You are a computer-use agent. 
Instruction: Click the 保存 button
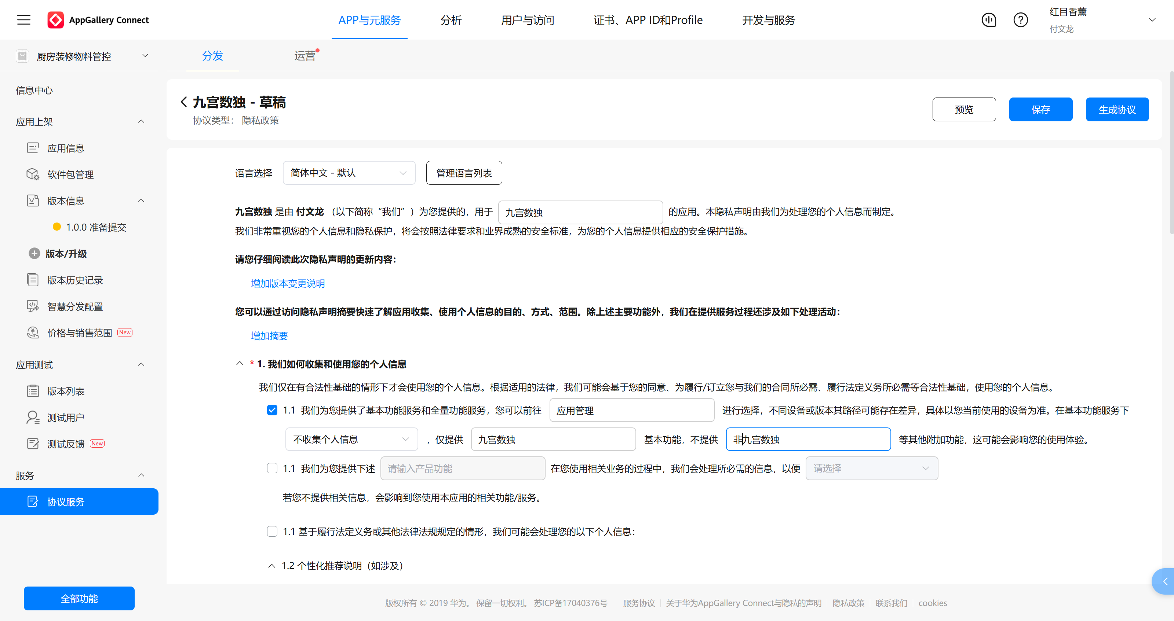coord(1040,109)
